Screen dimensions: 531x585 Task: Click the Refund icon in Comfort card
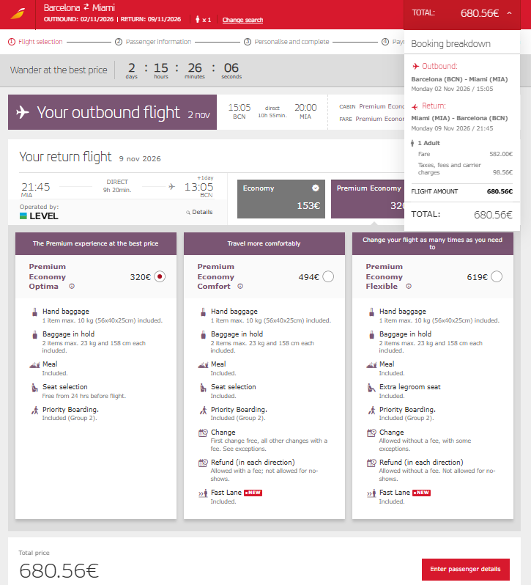tap(203, 463)
